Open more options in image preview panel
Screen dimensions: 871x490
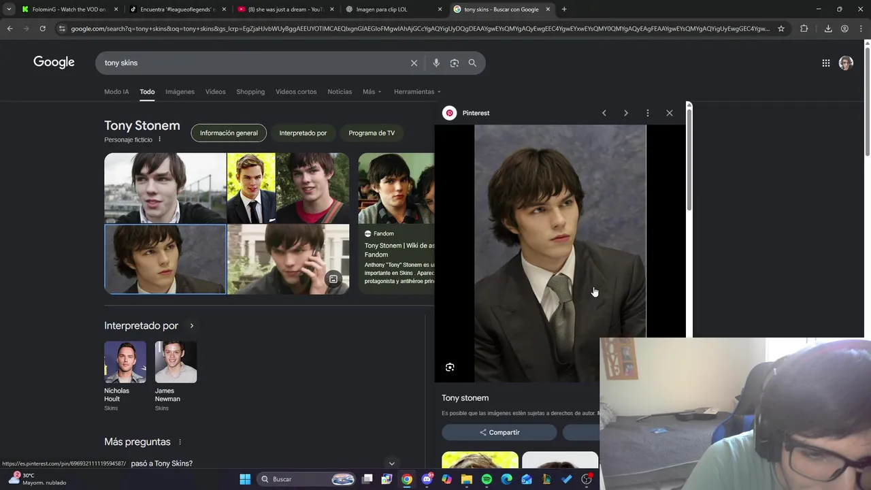pyautogui.click(x=647, y=113)
